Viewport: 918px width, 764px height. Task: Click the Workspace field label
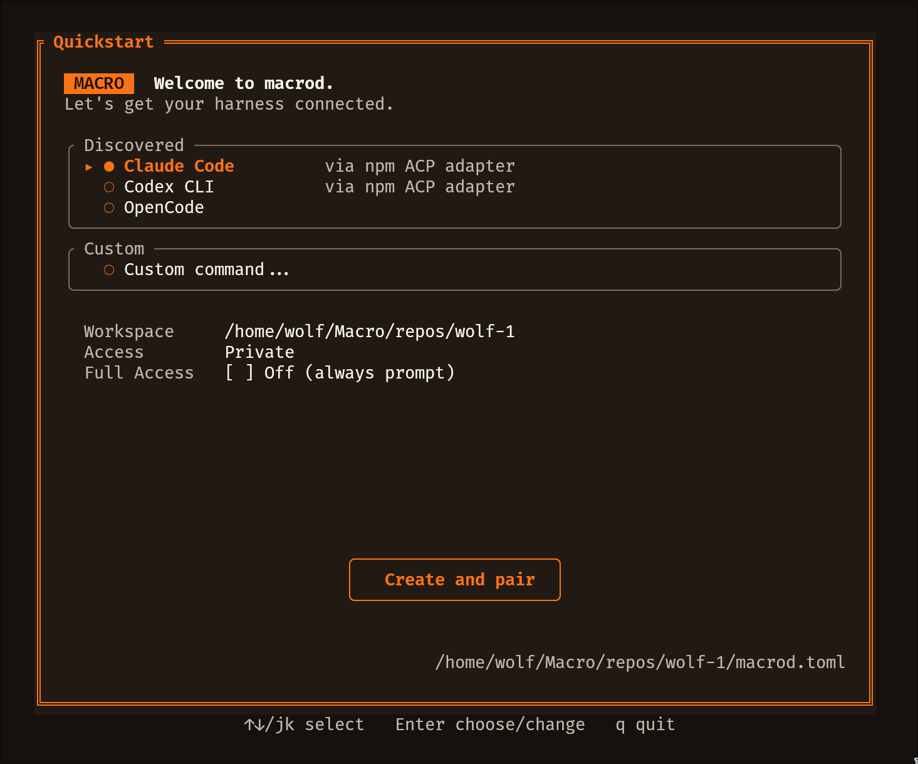pyautogui.click(x=129, y=332)
